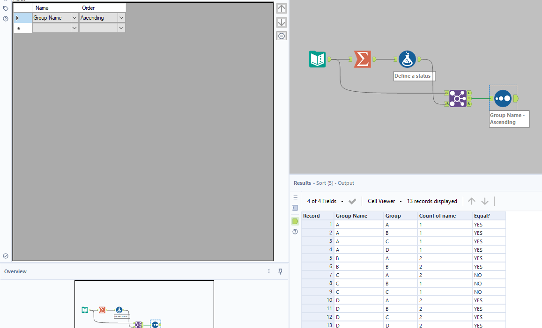This screenshot has height=328, width=542.
Task: Select the Sort tool 'Group Name - Ascending'
Action: (502, 98)
